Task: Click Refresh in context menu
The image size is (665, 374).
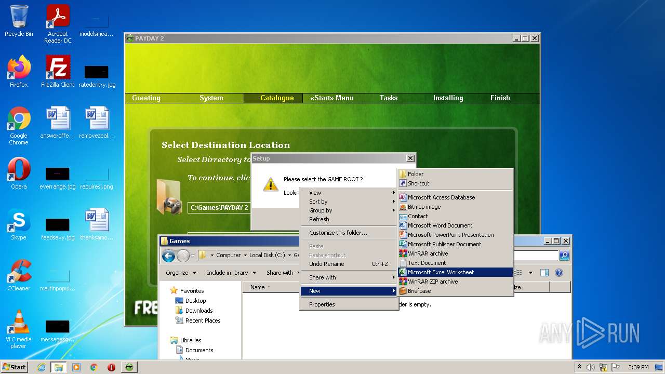Action: (349, 219)
